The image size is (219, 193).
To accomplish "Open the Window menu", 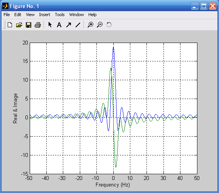I will click(77, 15).
